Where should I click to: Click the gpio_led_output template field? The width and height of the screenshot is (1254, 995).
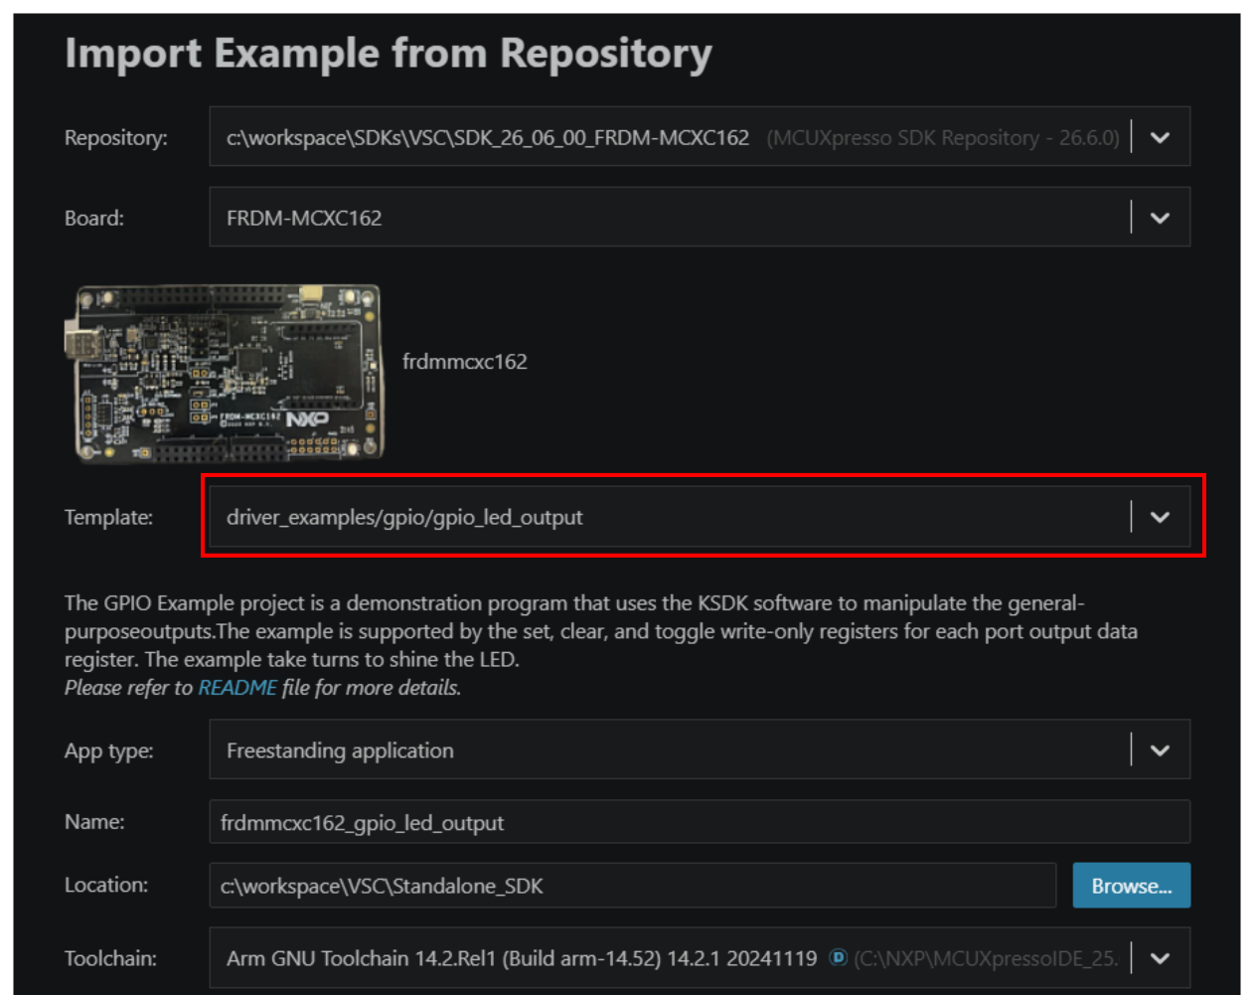700,517
